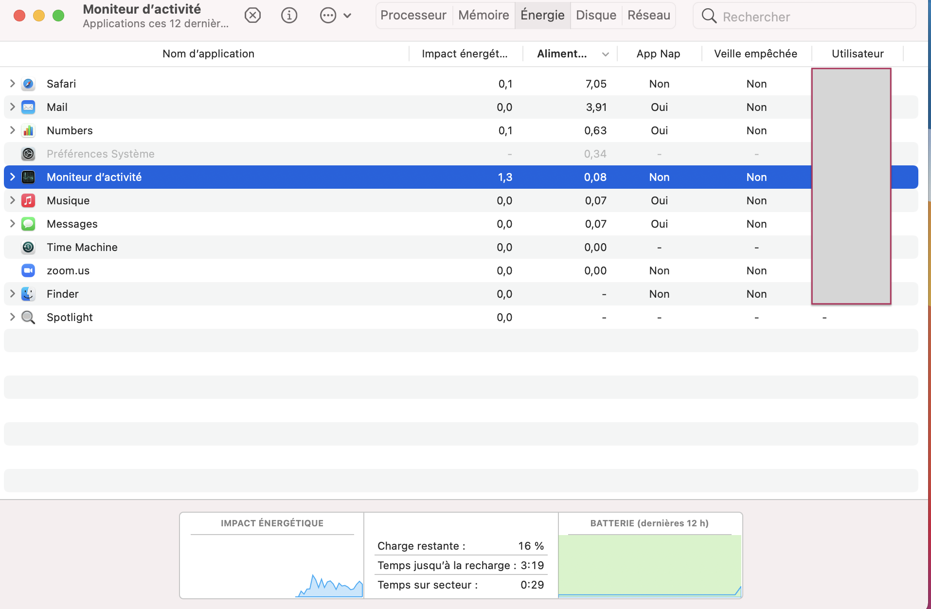Open the Réseau tab
Image resolution: width=931 pixels, height=609 pixels.
(648, 16)
